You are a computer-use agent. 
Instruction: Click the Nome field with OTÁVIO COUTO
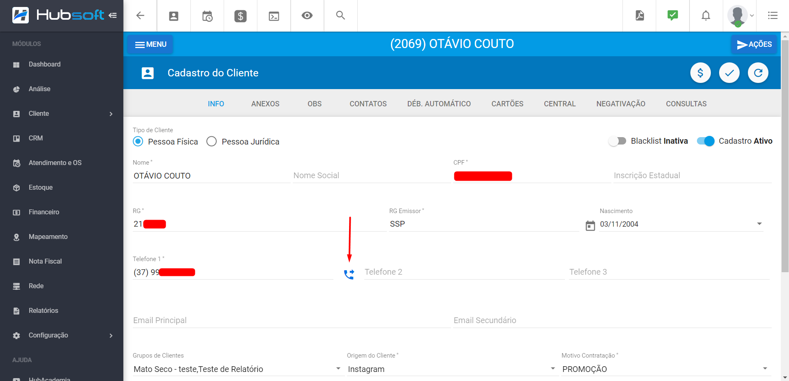pos(211,176)
